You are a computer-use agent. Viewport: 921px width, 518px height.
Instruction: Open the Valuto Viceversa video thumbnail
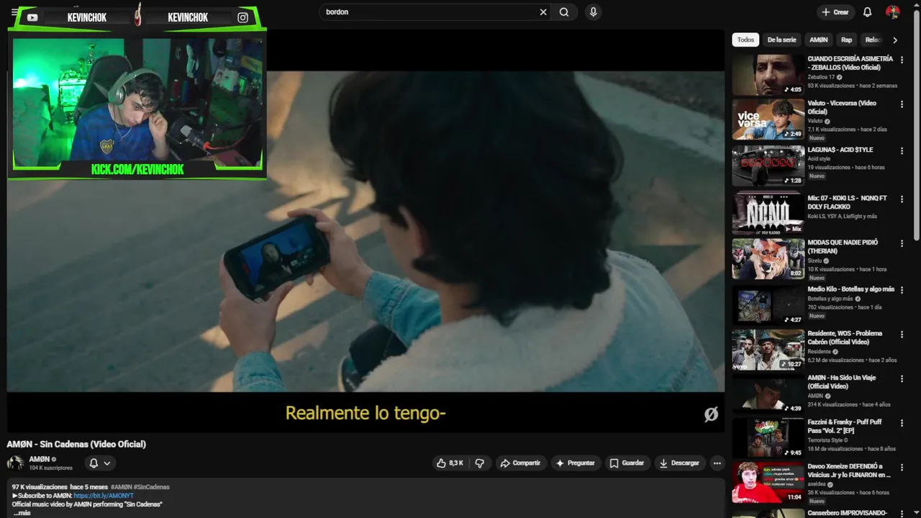click(768, 119)
